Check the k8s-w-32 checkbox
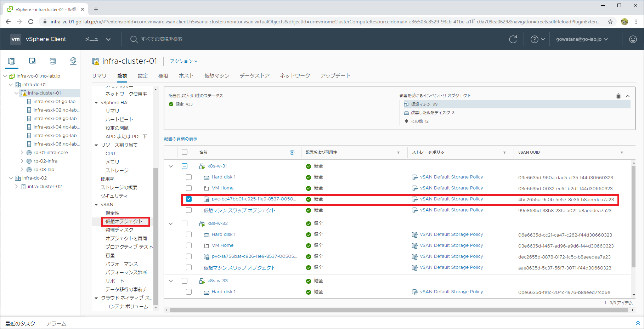The width and height of the screenshot is (644, 329). [x=185, y=223]
